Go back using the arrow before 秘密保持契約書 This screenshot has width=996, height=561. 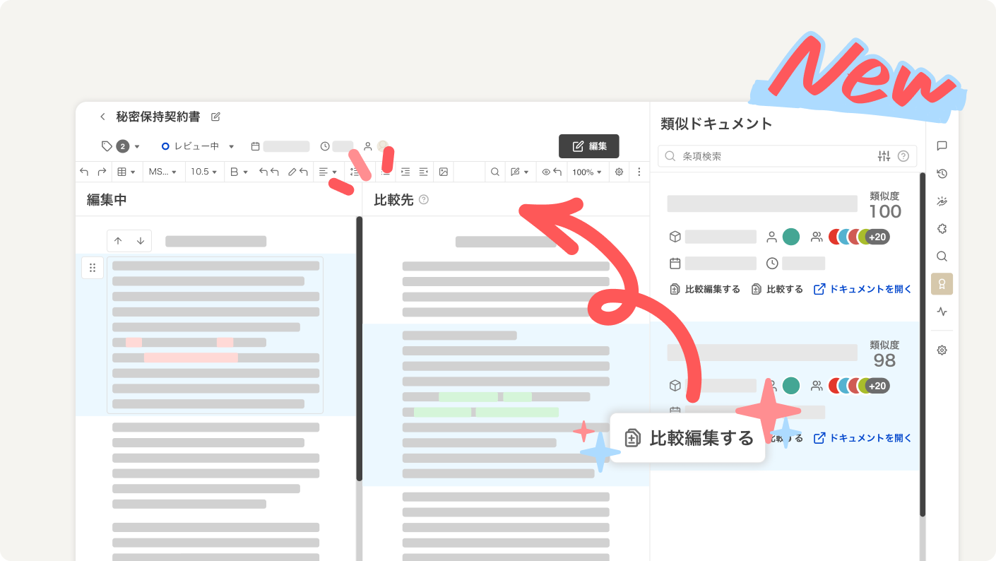click(x=103, y=117)
